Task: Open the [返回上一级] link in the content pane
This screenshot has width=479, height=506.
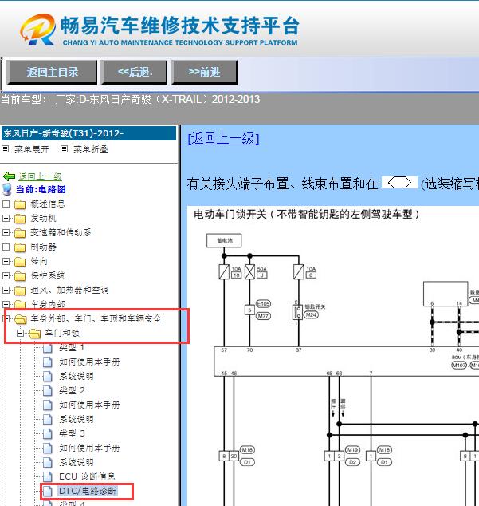Action: coord(223,138)
